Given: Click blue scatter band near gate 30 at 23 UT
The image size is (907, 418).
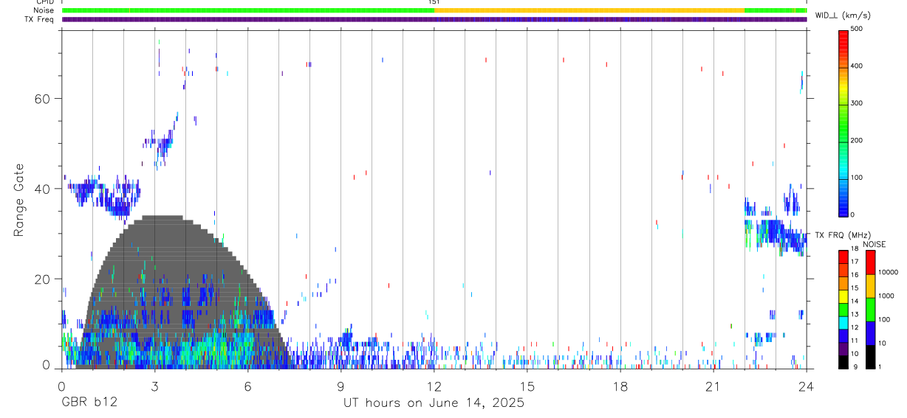Looking at the screenshot, I should click(x=776, y=232).
